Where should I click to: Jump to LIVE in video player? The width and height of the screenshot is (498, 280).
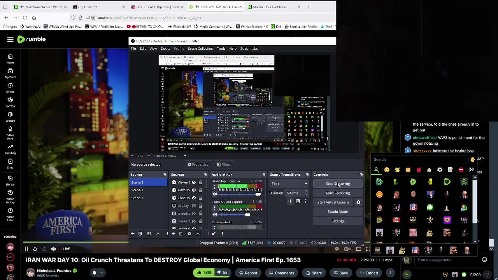65,249
